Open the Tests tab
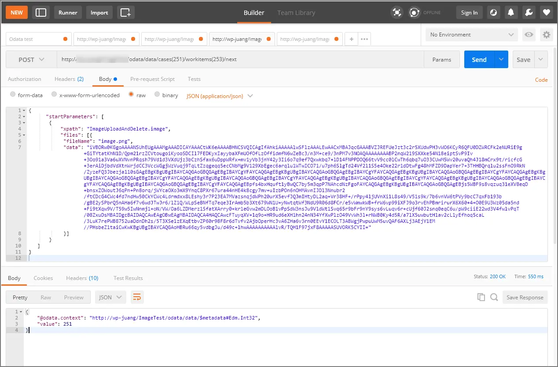 [x=194, y=79]
